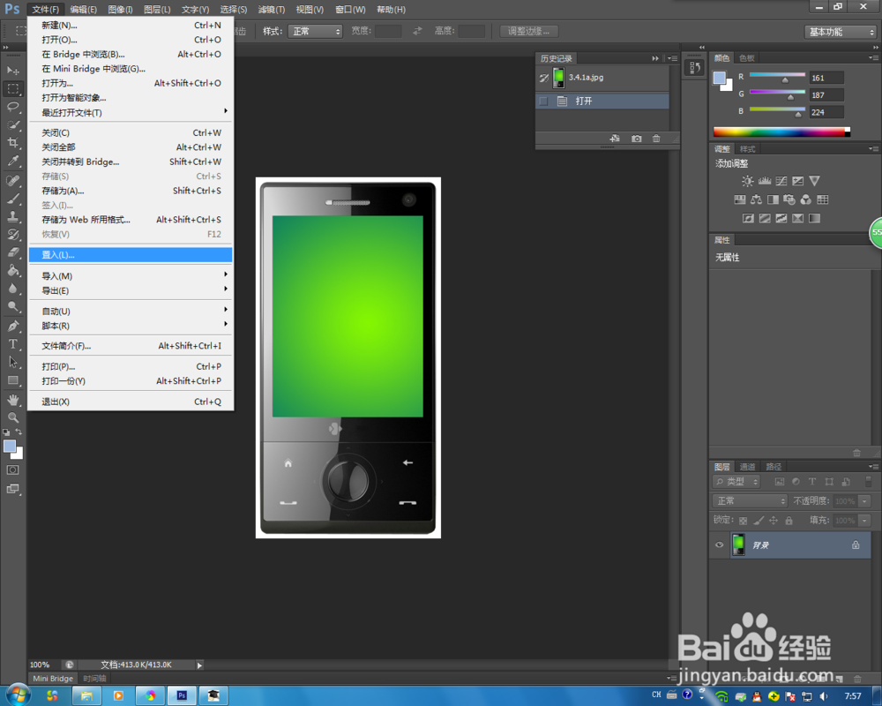
Task: Select the Horizontal Type tool
Action: point(13,344)
